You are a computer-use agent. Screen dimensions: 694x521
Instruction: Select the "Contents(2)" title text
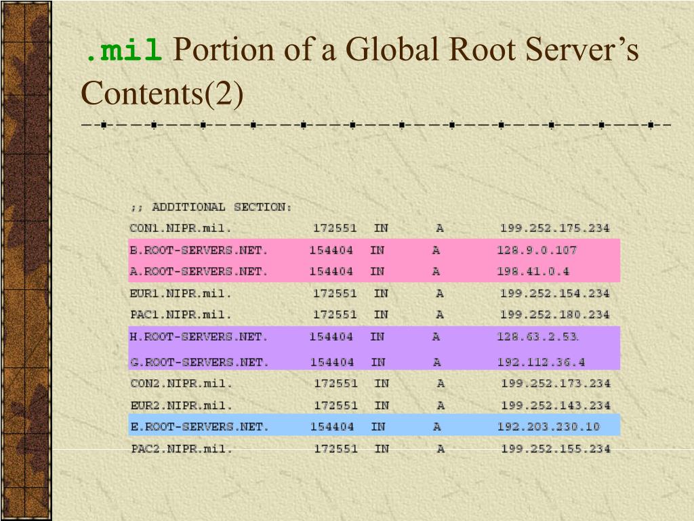pos(162,94)
